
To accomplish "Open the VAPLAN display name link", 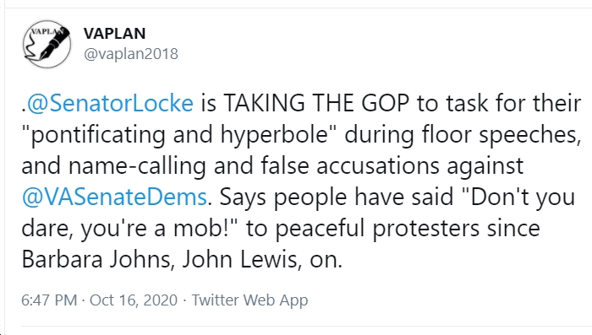I will pos(114,34).
